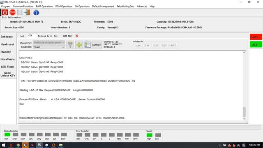
Task: Click the serial connector port icon
Action: [x=70, y=45]
